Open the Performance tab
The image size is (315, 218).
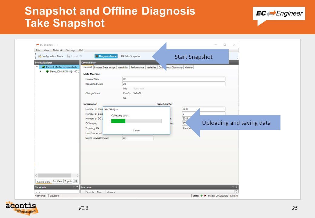[138, 68]
